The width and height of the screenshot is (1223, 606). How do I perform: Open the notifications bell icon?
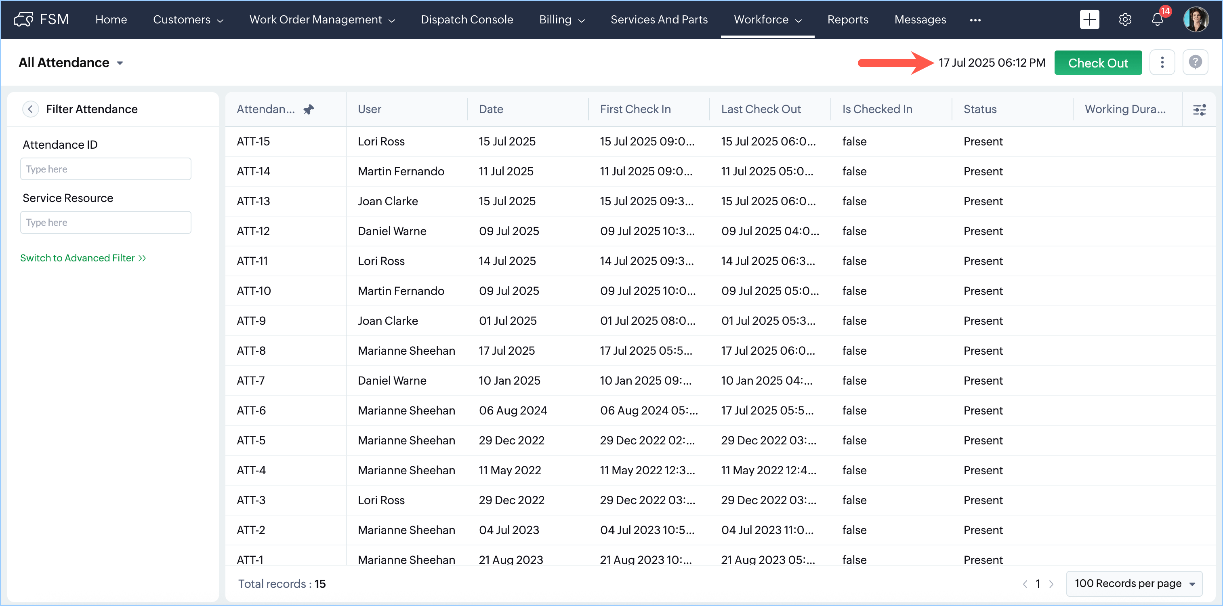(x=1158, y=19)
